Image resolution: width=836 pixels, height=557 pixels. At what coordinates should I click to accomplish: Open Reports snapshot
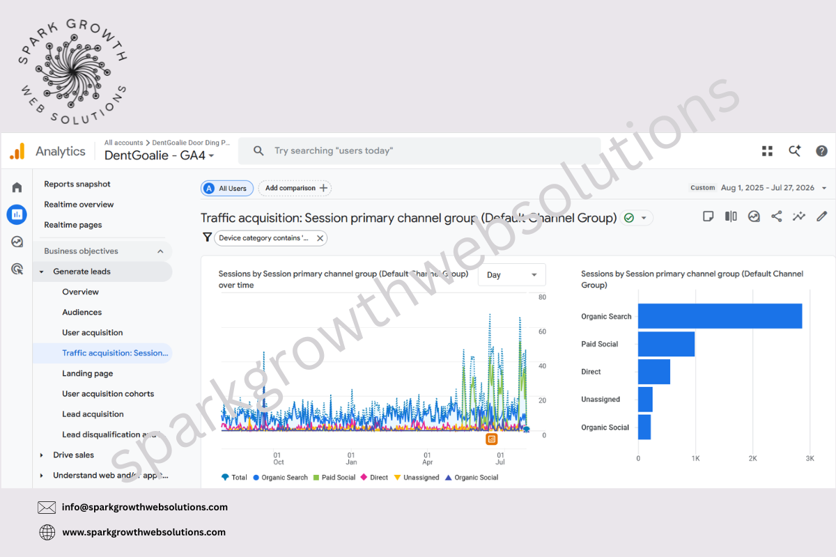77,185
